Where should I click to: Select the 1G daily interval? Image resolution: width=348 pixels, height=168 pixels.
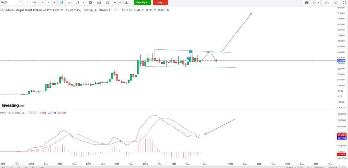click(35, 2)
